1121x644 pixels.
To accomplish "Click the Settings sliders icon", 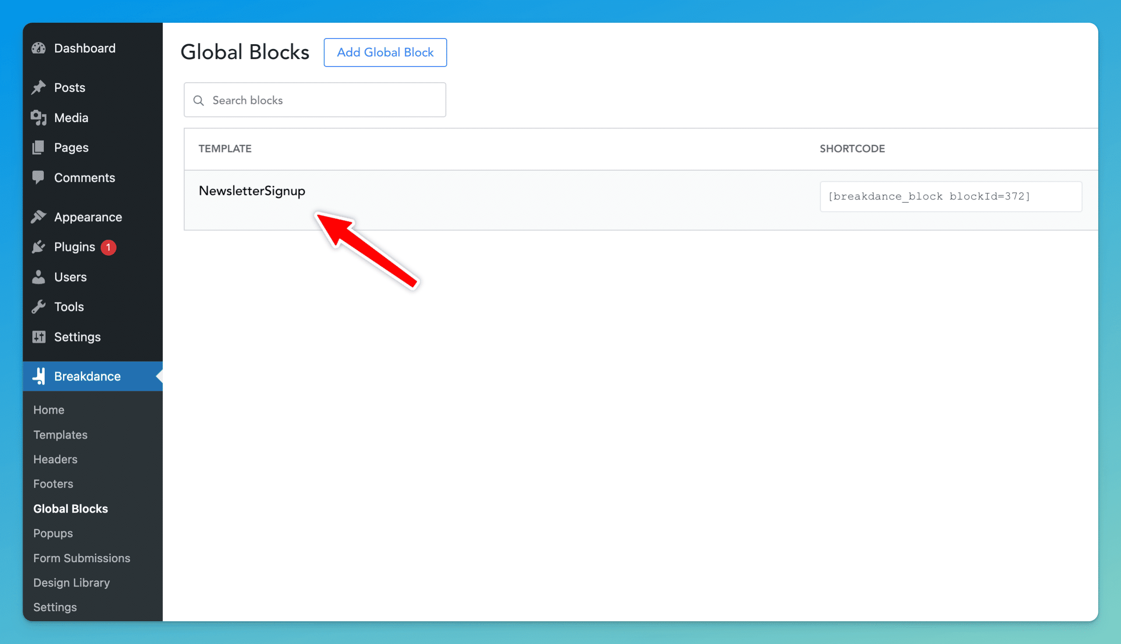I will [x=39, y=337].
